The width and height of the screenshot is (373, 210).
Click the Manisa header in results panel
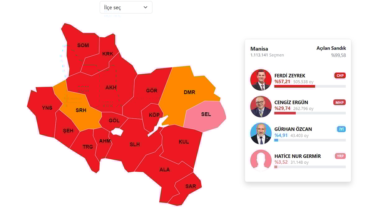259,49
